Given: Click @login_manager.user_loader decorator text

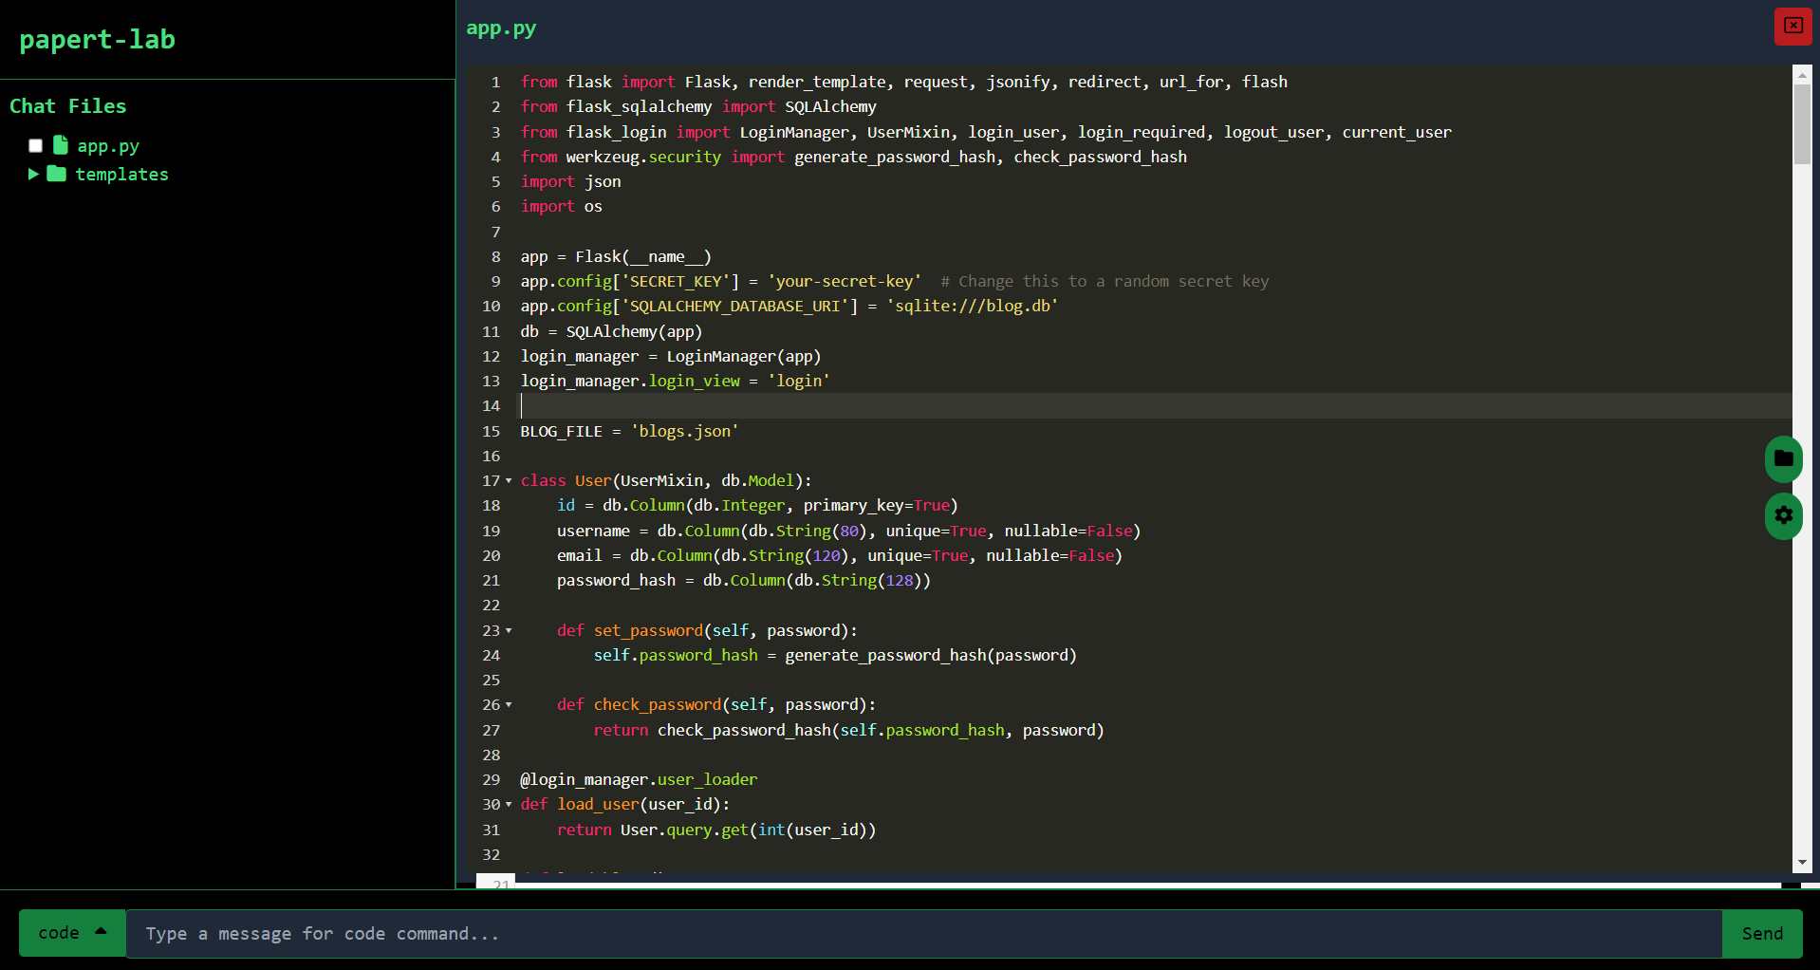Looking at the screenshot, I should coord(639,779).
